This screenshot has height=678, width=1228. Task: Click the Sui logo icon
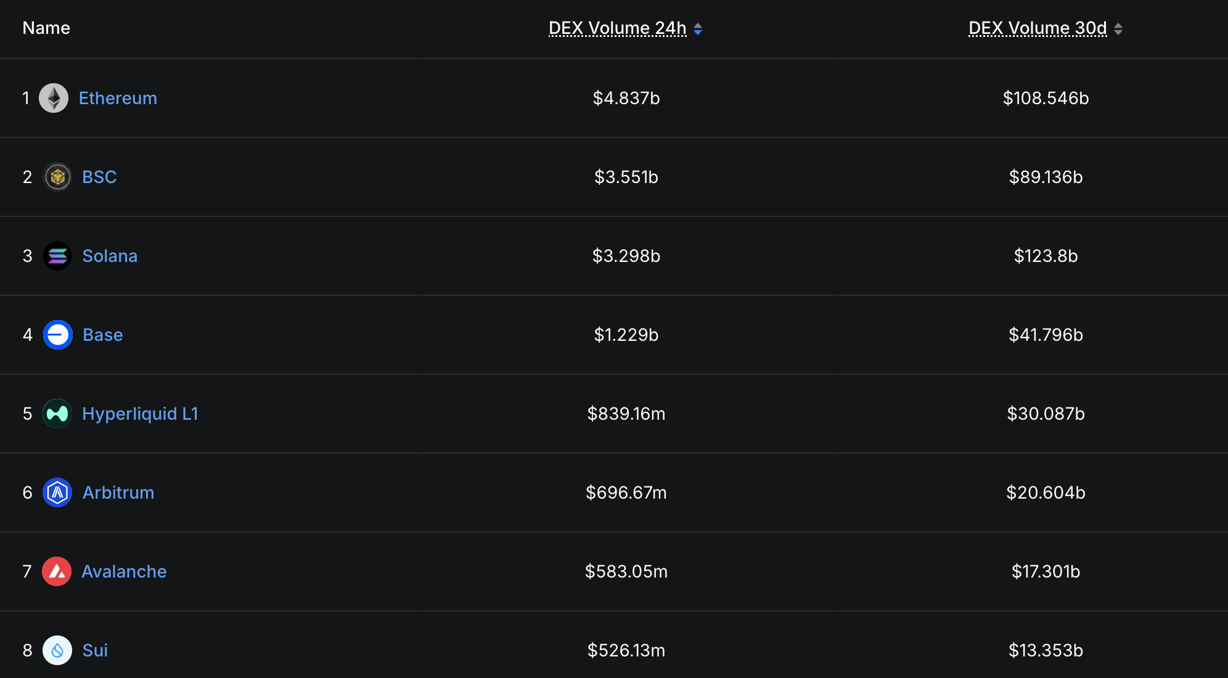coord(57,650)
